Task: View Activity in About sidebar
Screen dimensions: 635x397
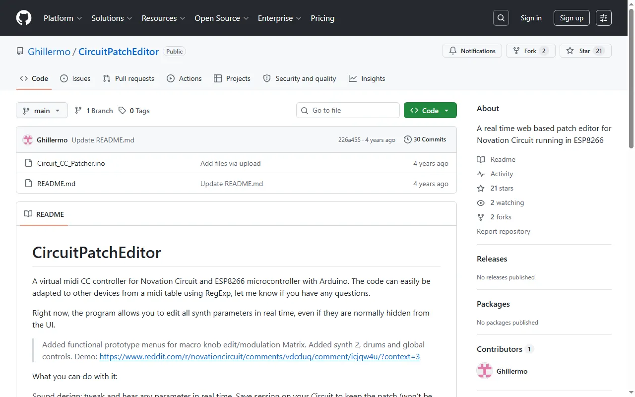Action: 495,174
